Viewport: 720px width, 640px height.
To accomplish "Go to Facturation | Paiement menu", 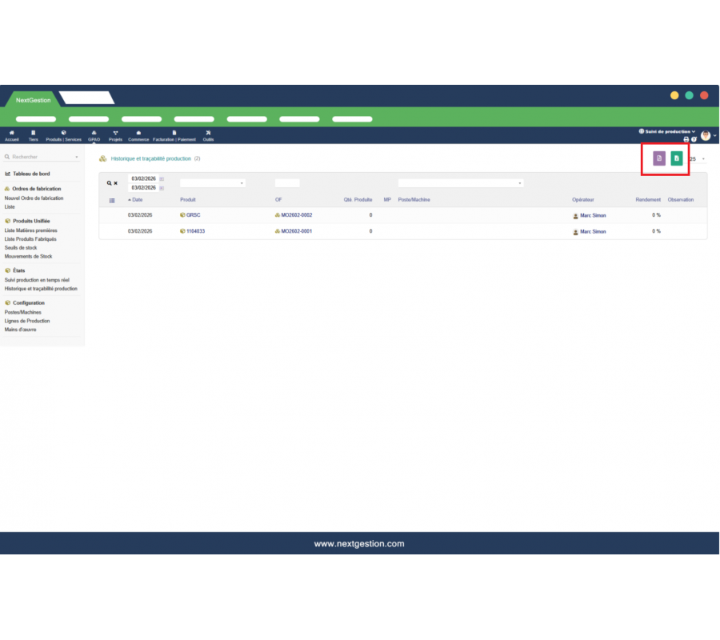I will click(174, 135).
